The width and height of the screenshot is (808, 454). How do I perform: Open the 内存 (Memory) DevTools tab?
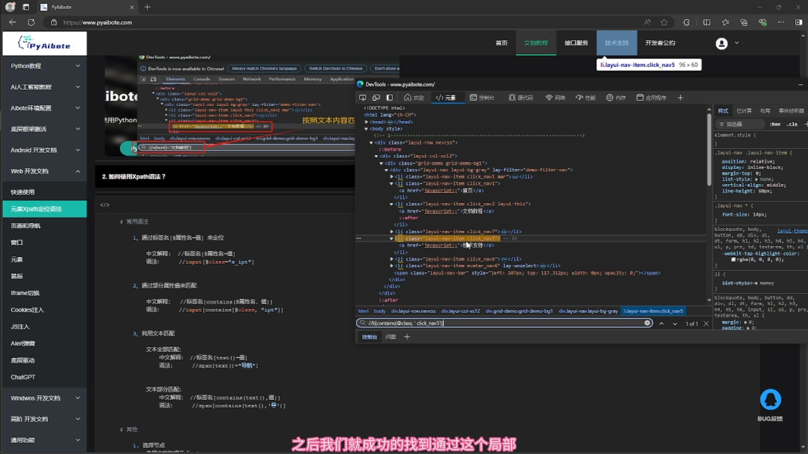[x=616, y=98]
